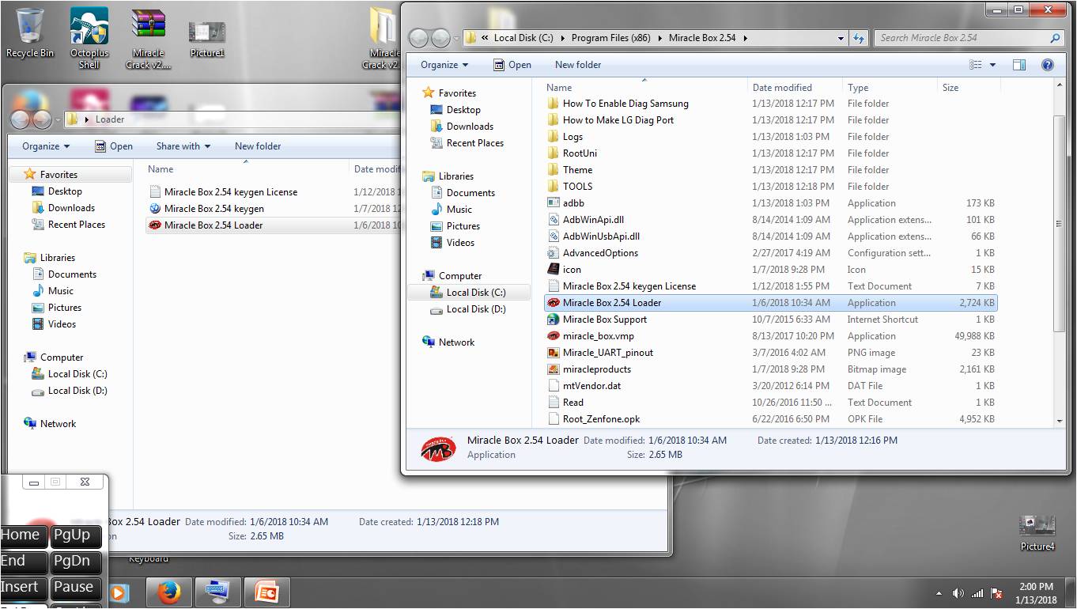Viewport: 1077px width, 609px height.
Task: Change view icon in Miracle Box window
Action: [x=976, y=65]
